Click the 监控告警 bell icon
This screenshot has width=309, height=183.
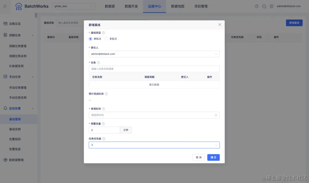pyautogui.click(x=5, y=108)
